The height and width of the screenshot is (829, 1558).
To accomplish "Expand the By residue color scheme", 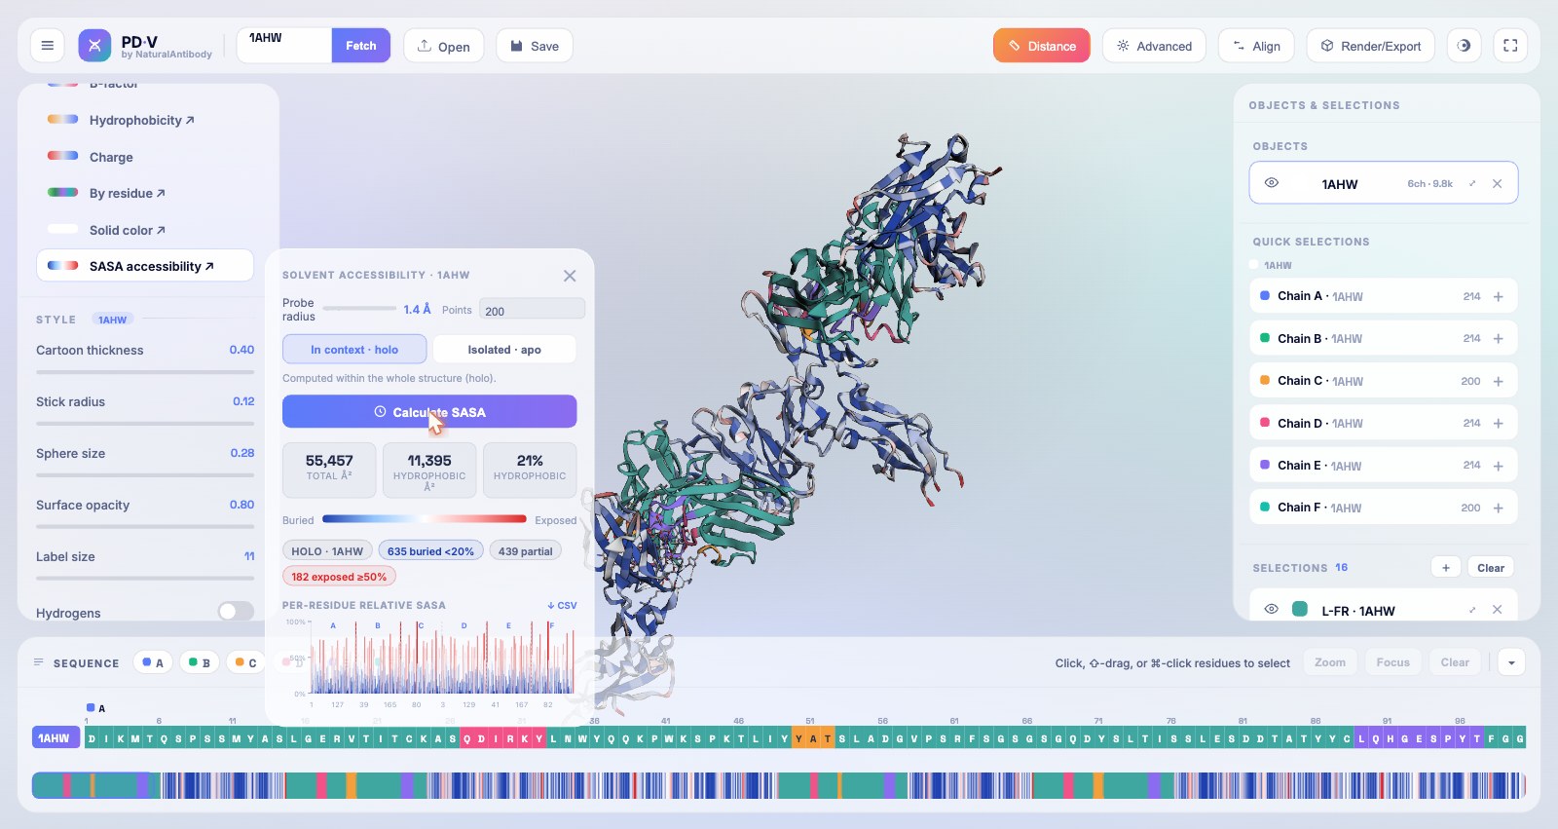I will click(127, 193).
